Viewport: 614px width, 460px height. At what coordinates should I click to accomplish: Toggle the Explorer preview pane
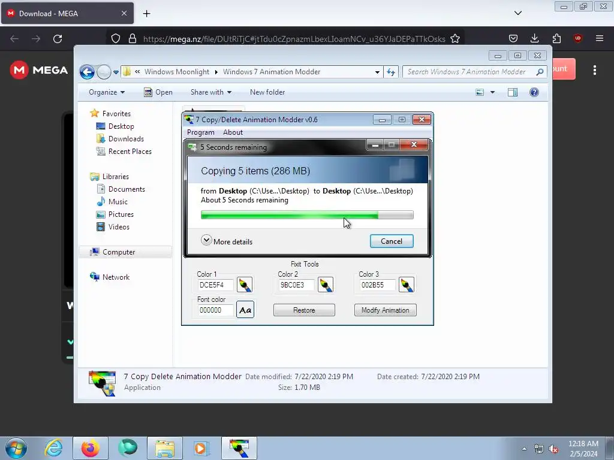point(513,92)
